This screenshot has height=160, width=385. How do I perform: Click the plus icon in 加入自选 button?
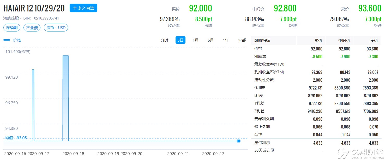[75, 8]
